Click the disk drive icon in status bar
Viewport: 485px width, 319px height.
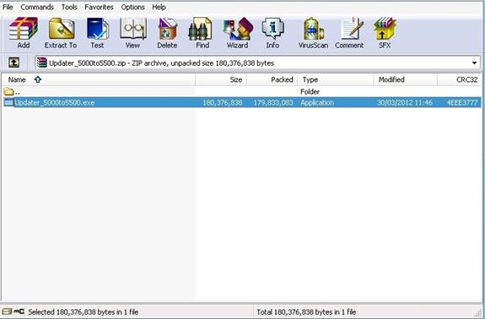tap(7, 311)
